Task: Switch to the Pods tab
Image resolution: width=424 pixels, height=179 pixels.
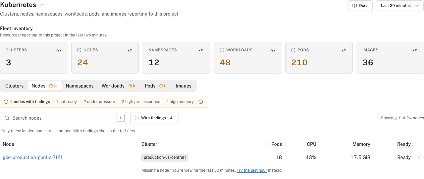Action: coord(156,86)
